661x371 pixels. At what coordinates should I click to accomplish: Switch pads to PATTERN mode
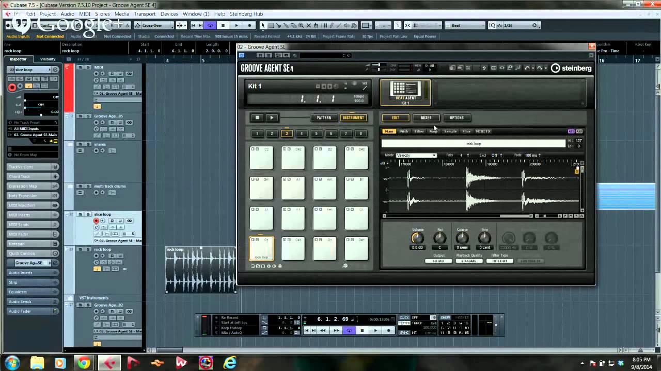[324, 117]
